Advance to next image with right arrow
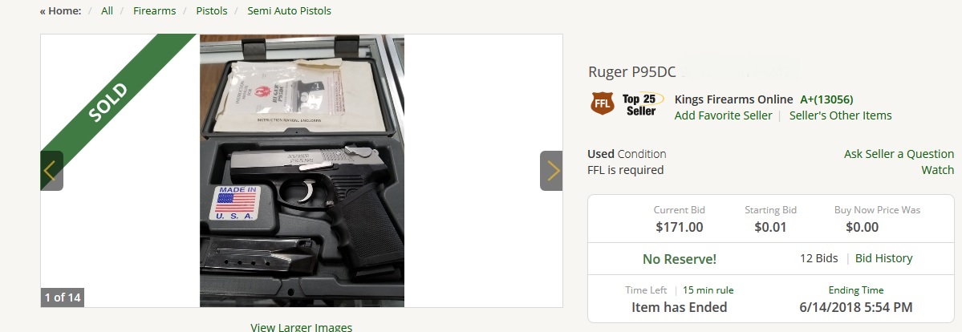 (x=551, y=171)
